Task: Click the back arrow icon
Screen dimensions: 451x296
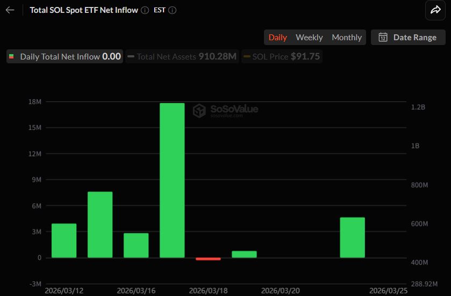Action: 10,10
